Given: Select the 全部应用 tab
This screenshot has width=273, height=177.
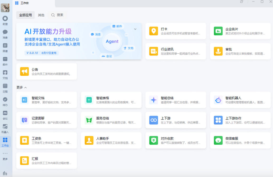Looking at the screenshot, I should tap(25, 15).
